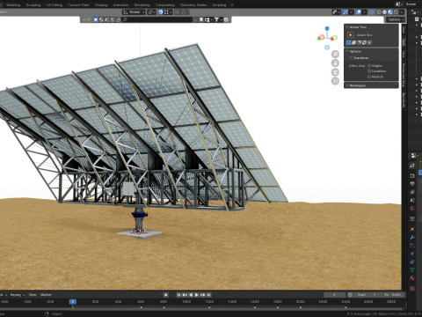Open the Modifiers wrench properties tab
The image size is (422, 317).
[x=412, y=238]
